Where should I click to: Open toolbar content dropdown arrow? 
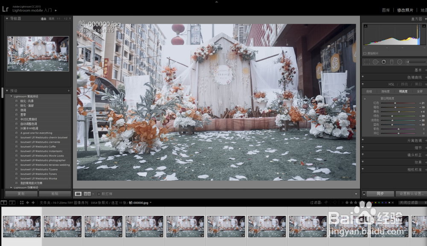coord(356,194)
